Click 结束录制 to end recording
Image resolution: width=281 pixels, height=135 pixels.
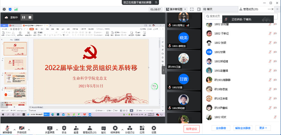click(115, 130)
